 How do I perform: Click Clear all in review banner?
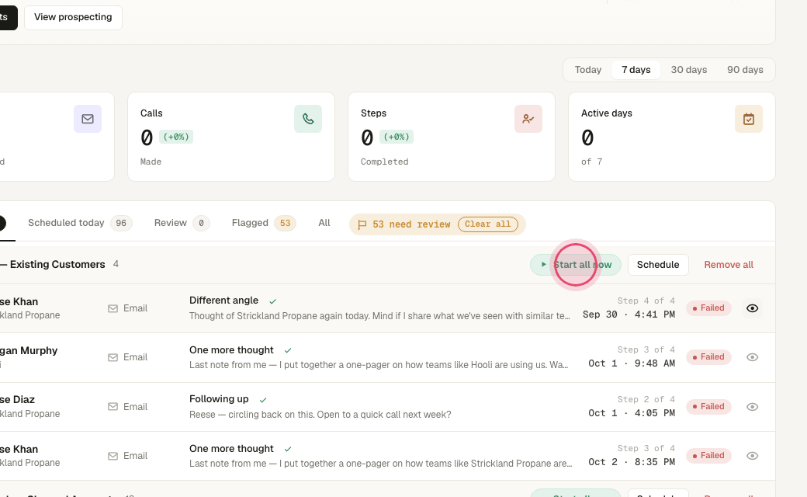(x=488, y=224)
